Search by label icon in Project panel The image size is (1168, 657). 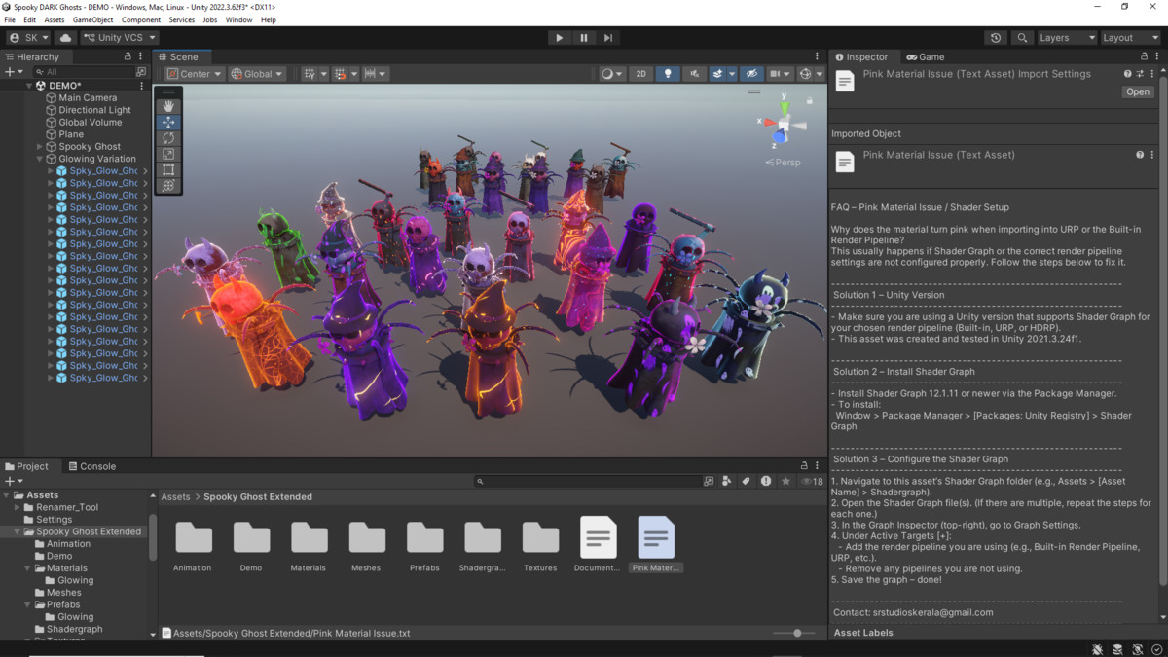pos(747,481)
